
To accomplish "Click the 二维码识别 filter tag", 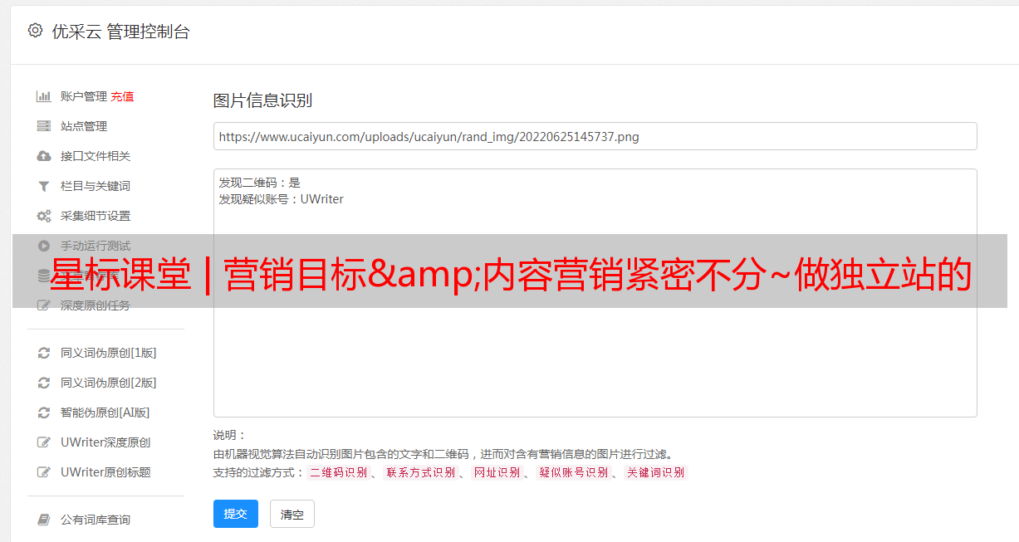I will point(338,472).
